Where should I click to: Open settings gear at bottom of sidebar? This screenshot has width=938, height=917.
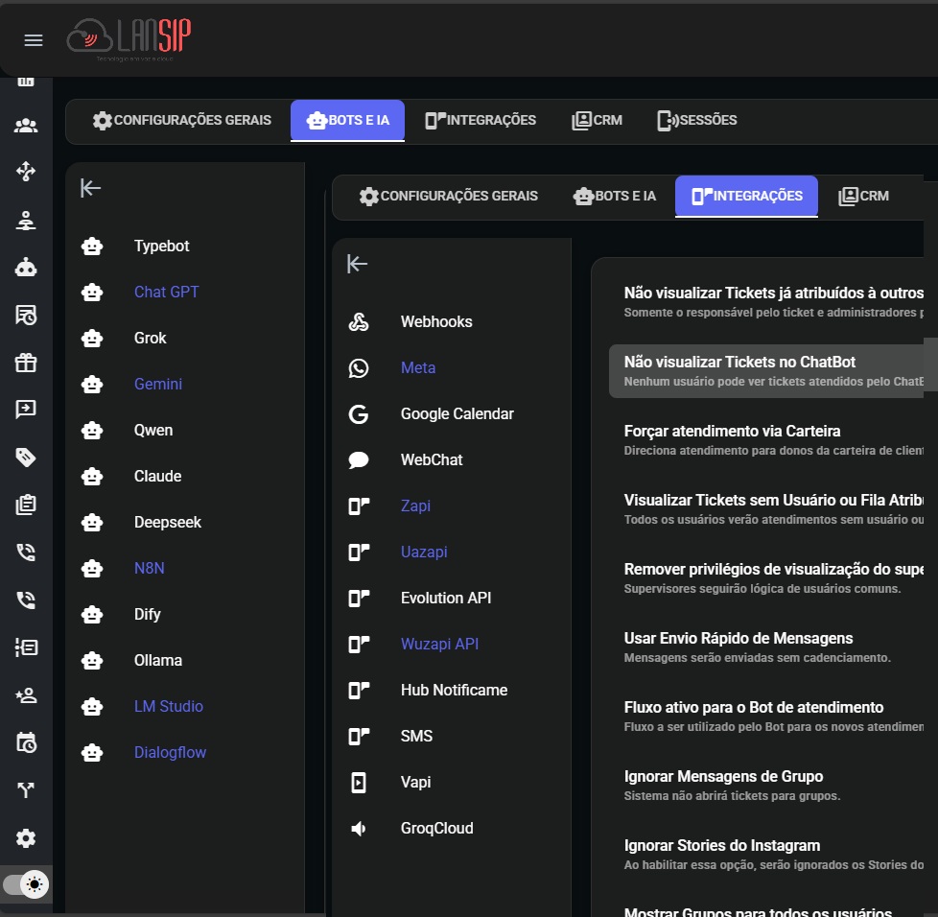pos(26,838)
